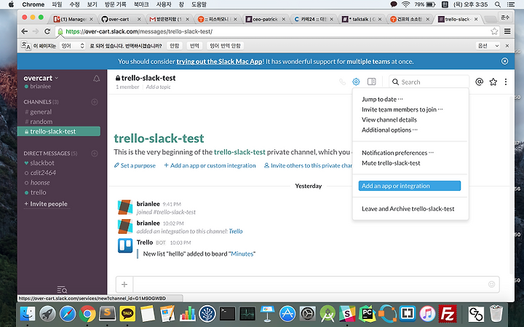Open Finder from the Dock

pos(28,314)
